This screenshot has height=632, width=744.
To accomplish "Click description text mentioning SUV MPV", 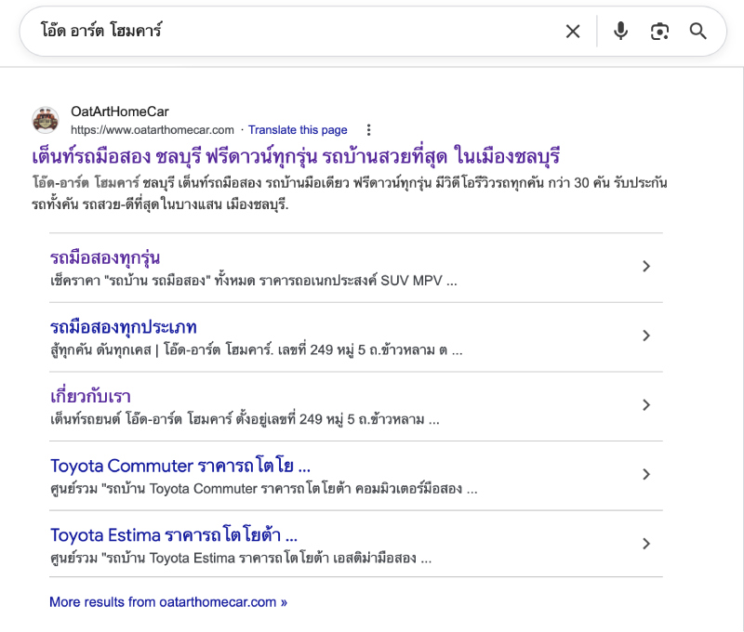I will pyautogui.click(x=253, y=281).
